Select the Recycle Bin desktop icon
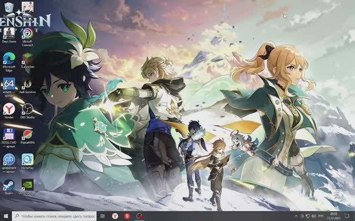This screenshot has width=355, height=221. (x=9, y=9)
